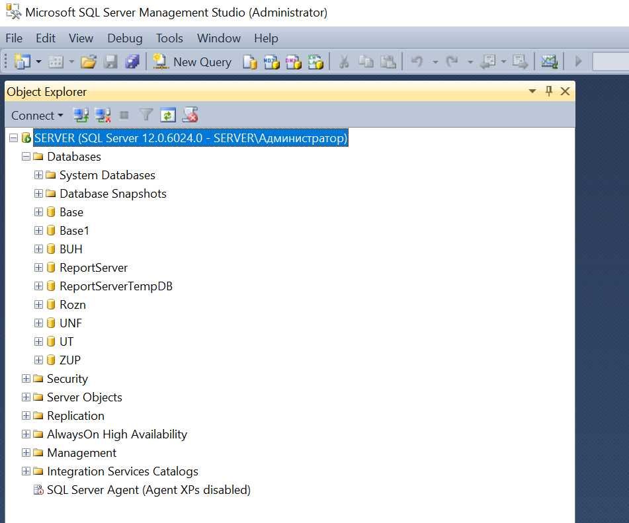
Task: Click the Connect Object Explorer icon
Action: point(81,116)
